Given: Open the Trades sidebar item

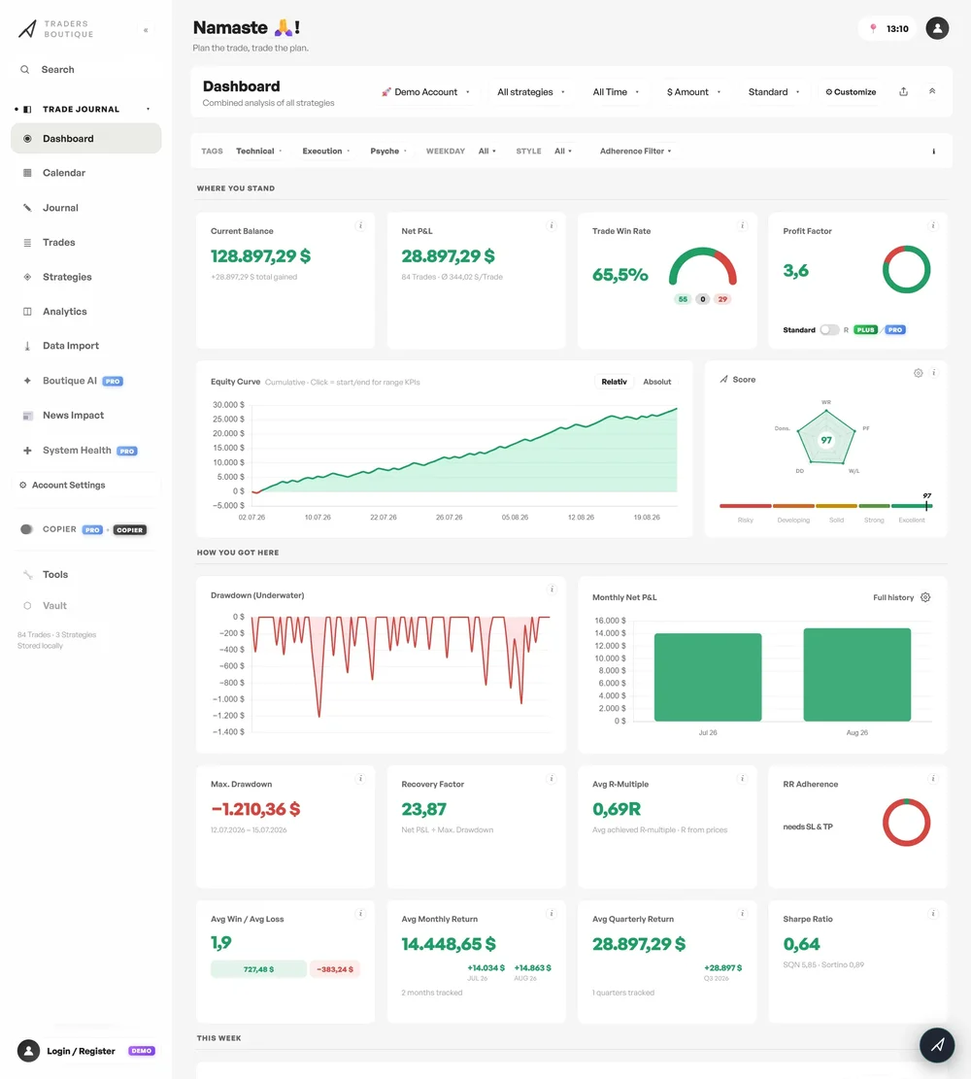Looking at the screenshot, I should (86, 242).
